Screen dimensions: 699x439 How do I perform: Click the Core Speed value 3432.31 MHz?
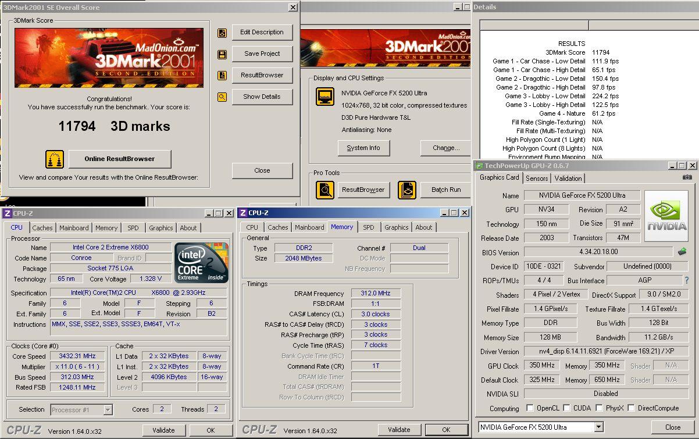[77, 356]
